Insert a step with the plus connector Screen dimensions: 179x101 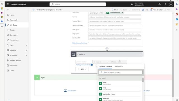click(107, 49)
